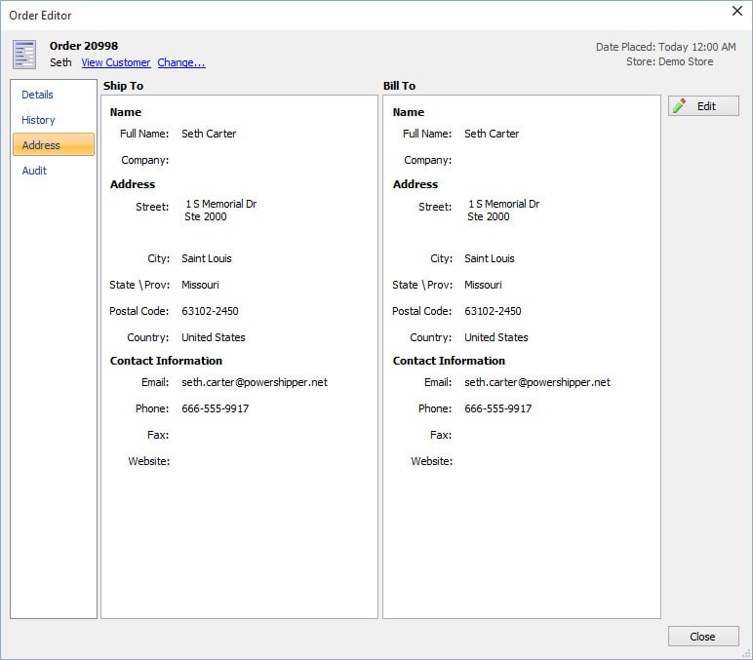753x660 pixels.
Task: Click Bill To phone 666-555-9917
Action: click(x=498, y=408)
